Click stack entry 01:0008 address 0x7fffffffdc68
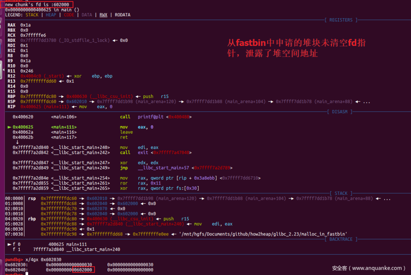 [59, 204]
